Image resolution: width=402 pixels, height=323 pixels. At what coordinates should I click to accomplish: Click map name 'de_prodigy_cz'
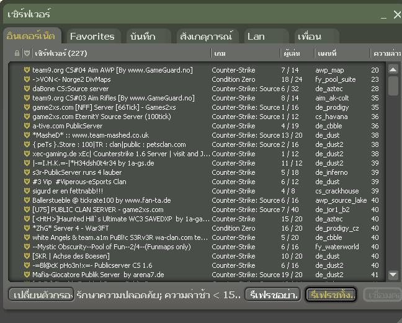[337, 228]
